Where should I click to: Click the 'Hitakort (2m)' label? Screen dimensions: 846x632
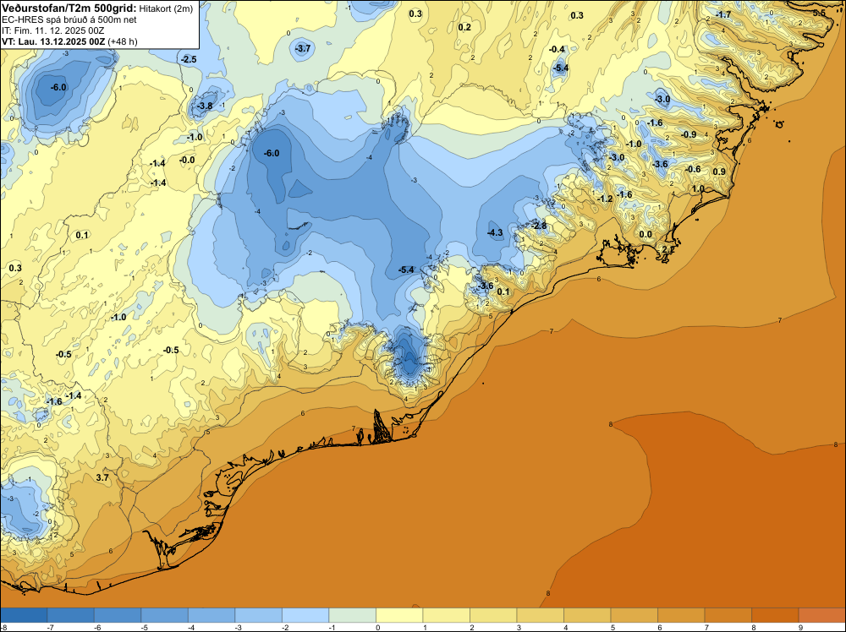pyautogui.click(x=166, y=8)
